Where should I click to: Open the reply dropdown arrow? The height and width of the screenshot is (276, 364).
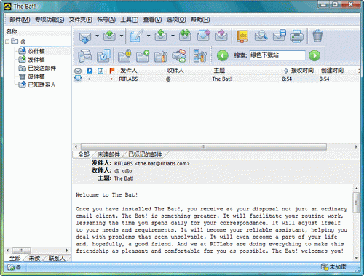(173, 36)
